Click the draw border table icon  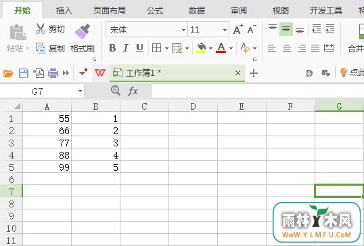pos(177,48)
